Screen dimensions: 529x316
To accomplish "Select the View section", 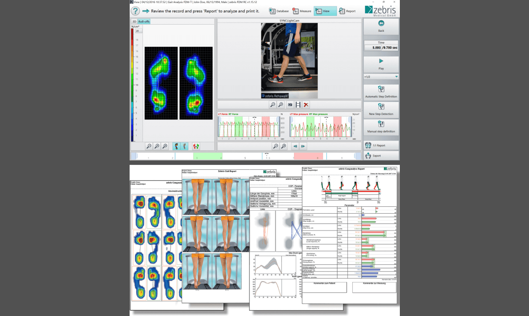I will click(x=325, y=11).
